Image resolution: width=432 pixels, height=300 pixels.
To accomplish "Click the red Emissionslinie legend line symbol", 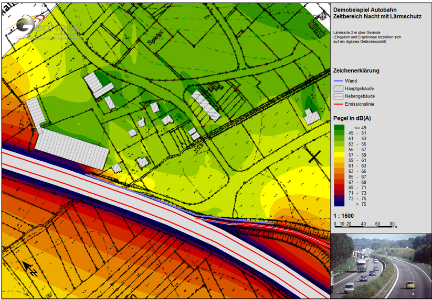I will point(339,104).
